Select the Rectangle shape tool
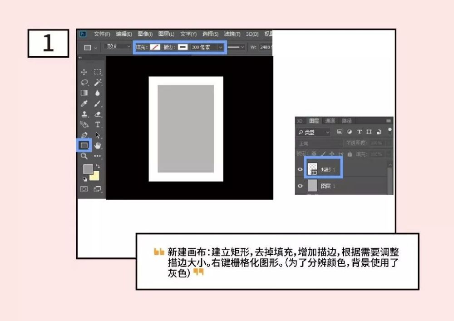 click(84, 145)
